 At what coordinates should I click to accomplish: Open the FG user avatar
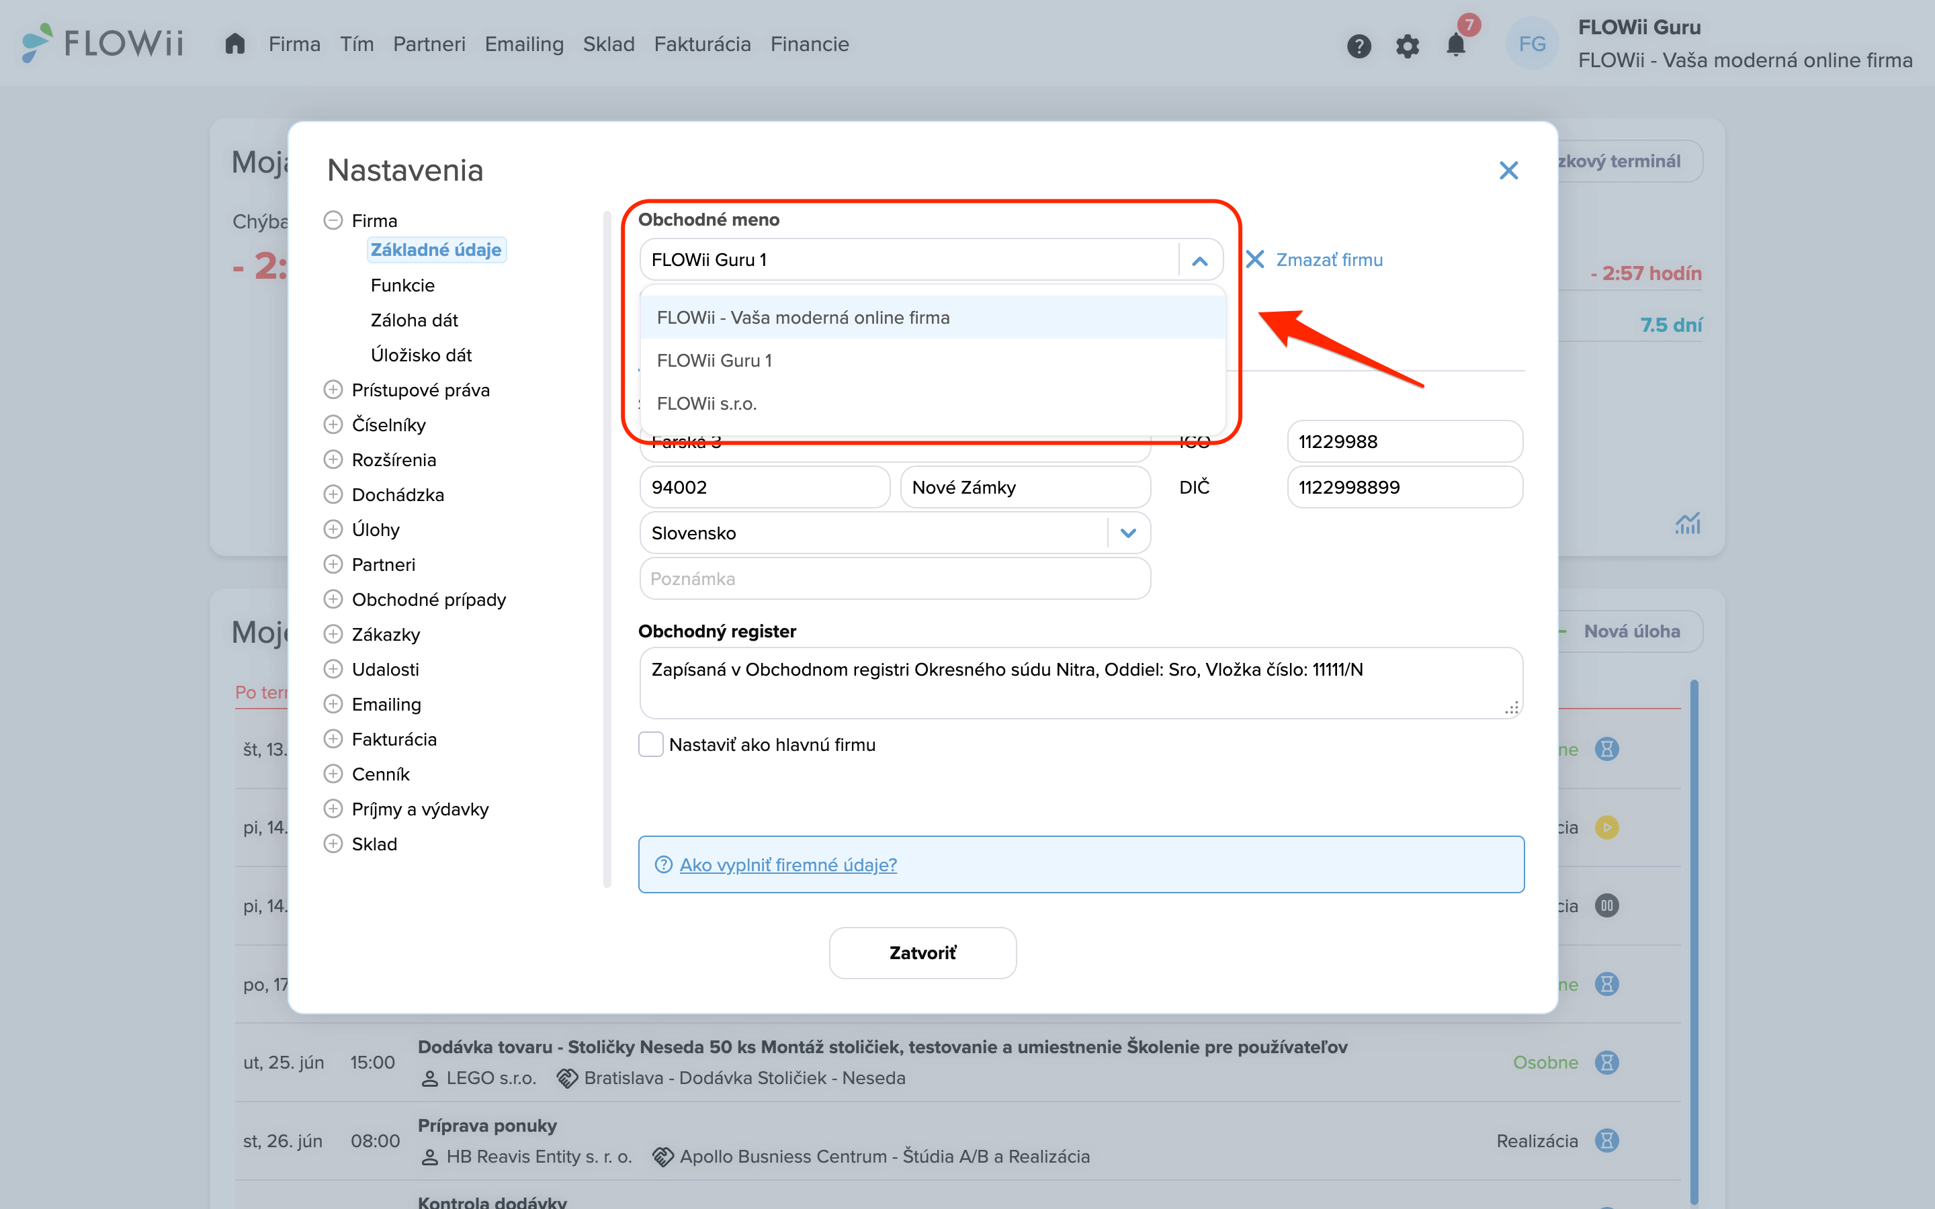[1532, 44]
